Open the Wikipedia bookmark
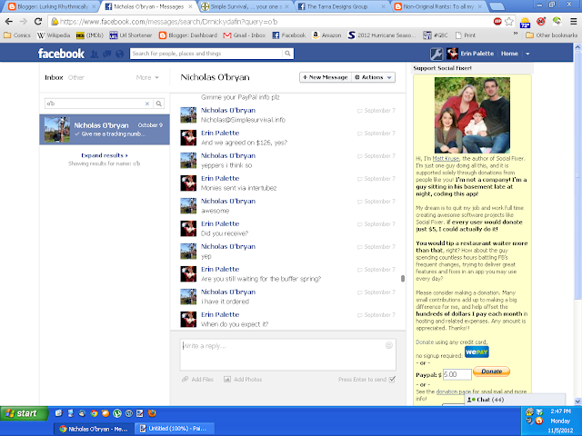 (54, 35)
